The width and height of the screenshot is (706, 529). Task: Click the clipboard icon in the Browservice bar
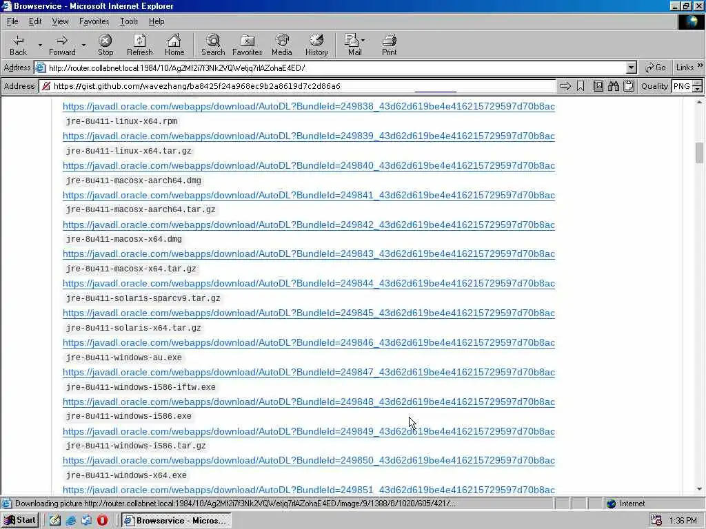629,86
